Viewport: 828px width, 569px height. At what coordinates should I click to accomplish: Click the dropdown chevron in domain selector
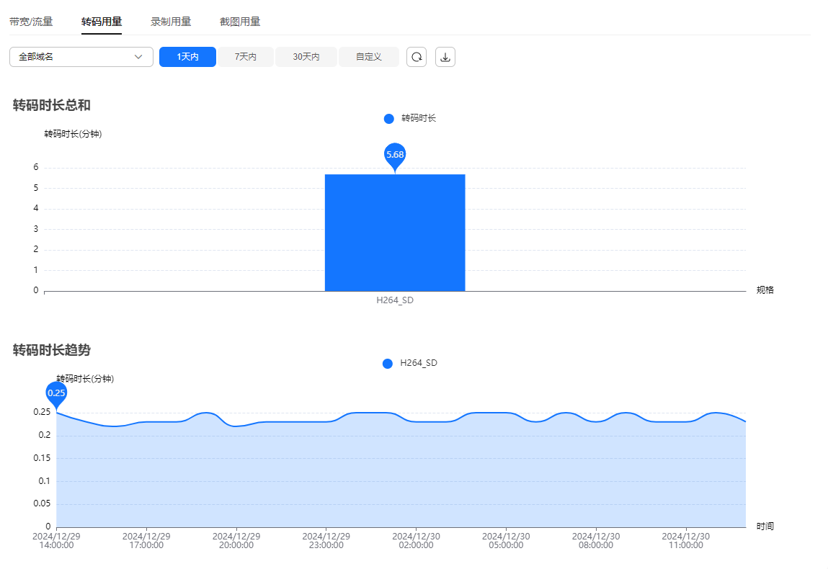click(138, 57)
